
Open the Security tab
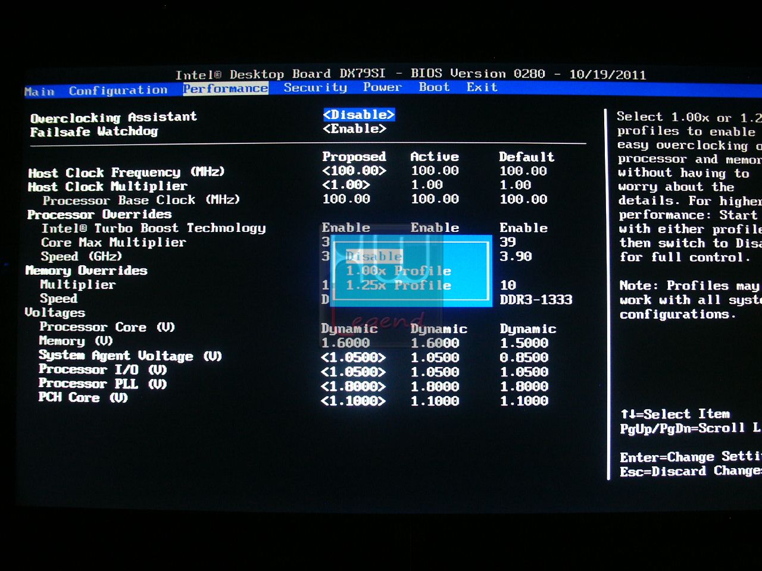pyautogui.click(x=315, y=87)
